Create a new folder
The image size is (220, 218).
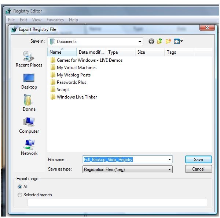(x=168, y=41)
